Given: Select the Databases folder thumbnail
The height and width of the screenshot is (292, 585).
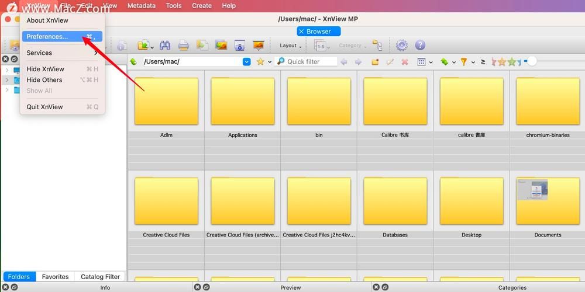Looking at the screenshot, I should 395,201.
